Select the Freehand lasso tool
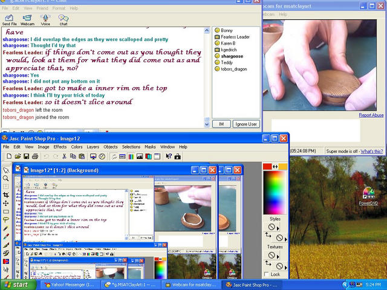387x290 pixels. click(6, 220)
